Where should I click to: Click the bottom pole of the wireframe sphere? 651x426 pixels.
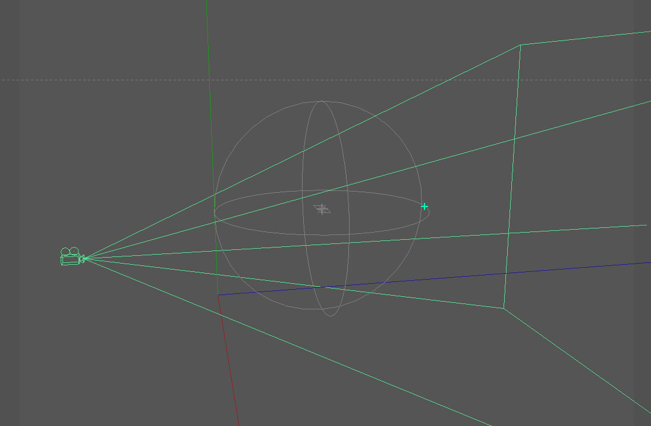pyautogui.click(x=330, y=315)
